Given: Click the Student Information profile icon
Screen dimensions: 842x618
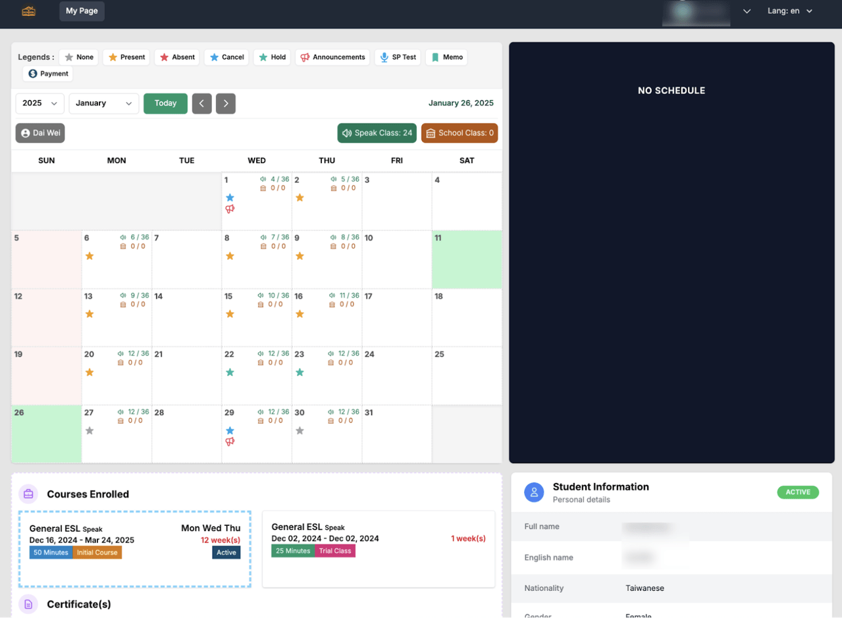Looking at the screenshot, I should 534,492.
